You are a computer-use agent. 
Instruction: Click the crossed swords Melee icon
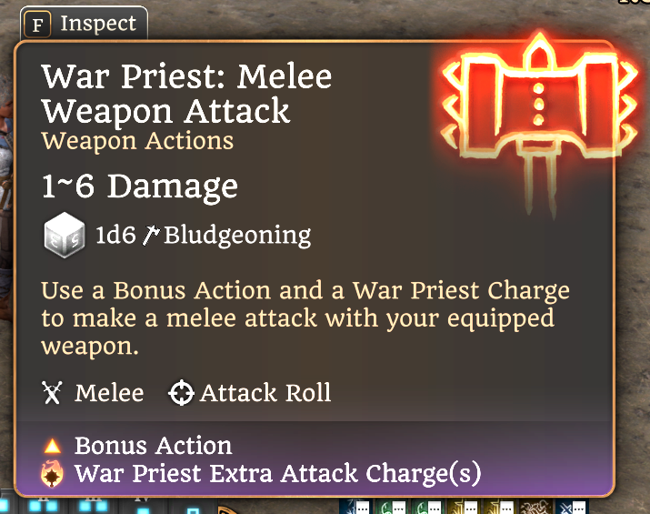click(x=52, y=392)
